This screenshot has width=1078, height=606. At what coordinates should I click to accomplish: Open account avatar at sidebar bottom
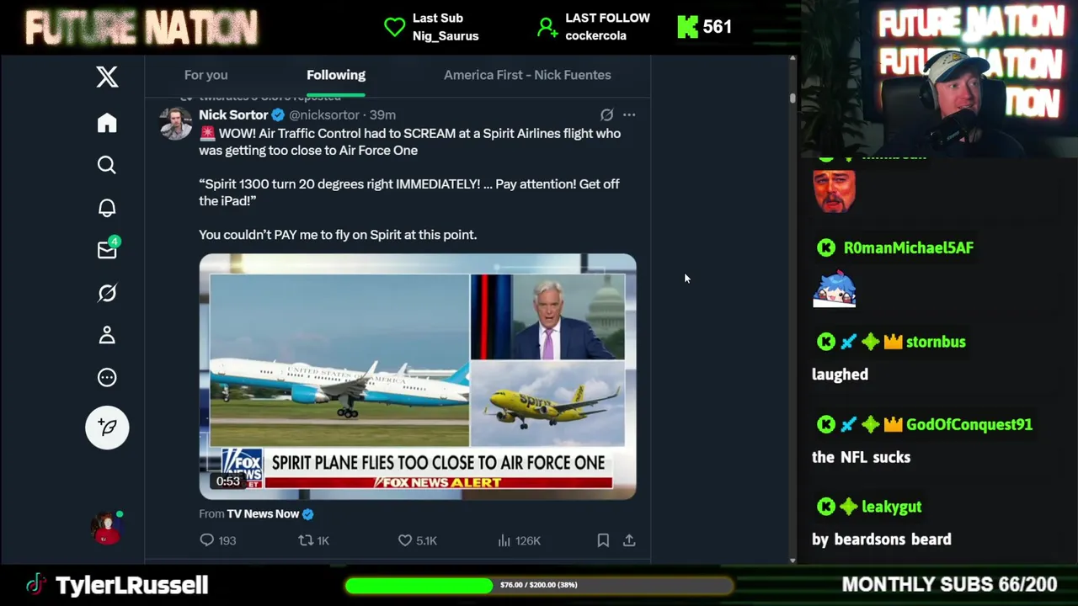(108, 528)
